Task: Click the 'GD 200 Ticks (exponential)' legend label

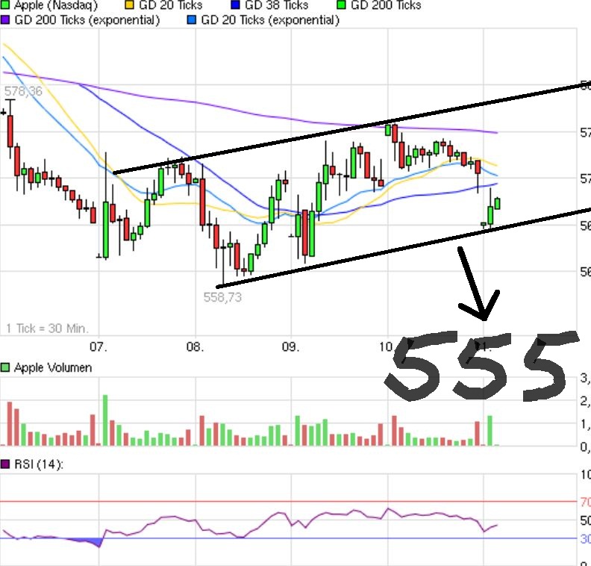Action: [x=87, y=20]
